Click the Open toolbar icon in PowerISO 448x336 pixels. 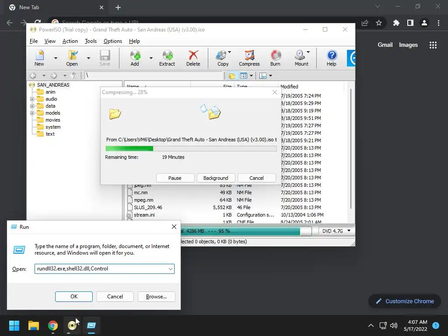[x=72, y=58]
